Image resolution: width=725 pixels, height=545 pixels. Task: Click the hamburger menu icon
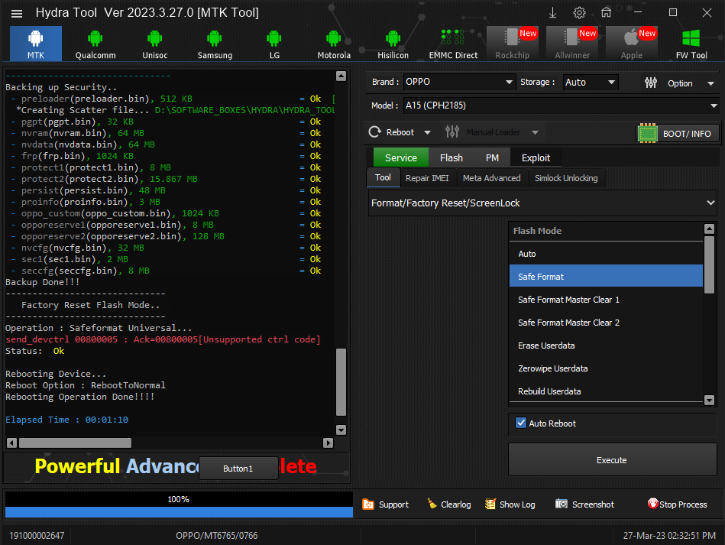(17, 13)
